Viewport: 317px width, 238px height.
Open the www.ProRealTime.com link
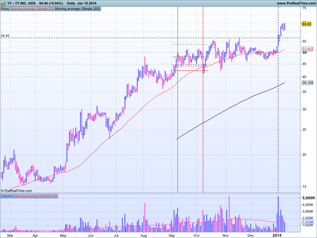296,3
